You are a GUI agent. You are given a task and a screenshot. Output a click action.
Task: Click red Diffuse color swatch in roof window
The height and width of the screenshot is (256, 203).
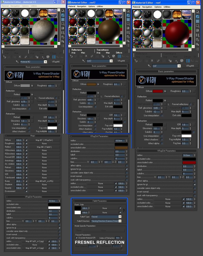pos(158,91)
